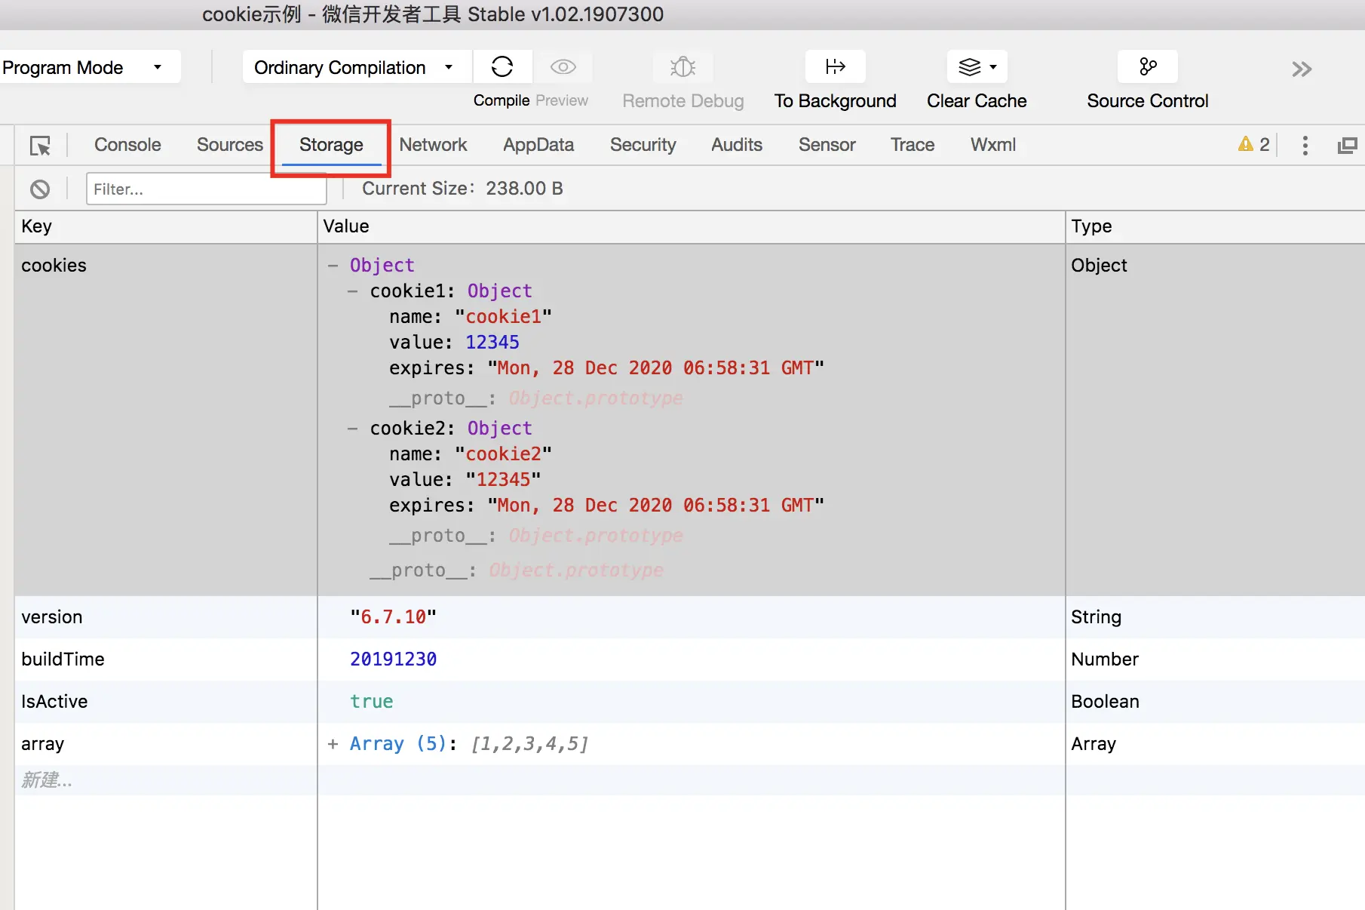The width and height of the screenshot is (1365, 910).
Task: Open the devtools three-dot menu
Action: [1305, 145]
